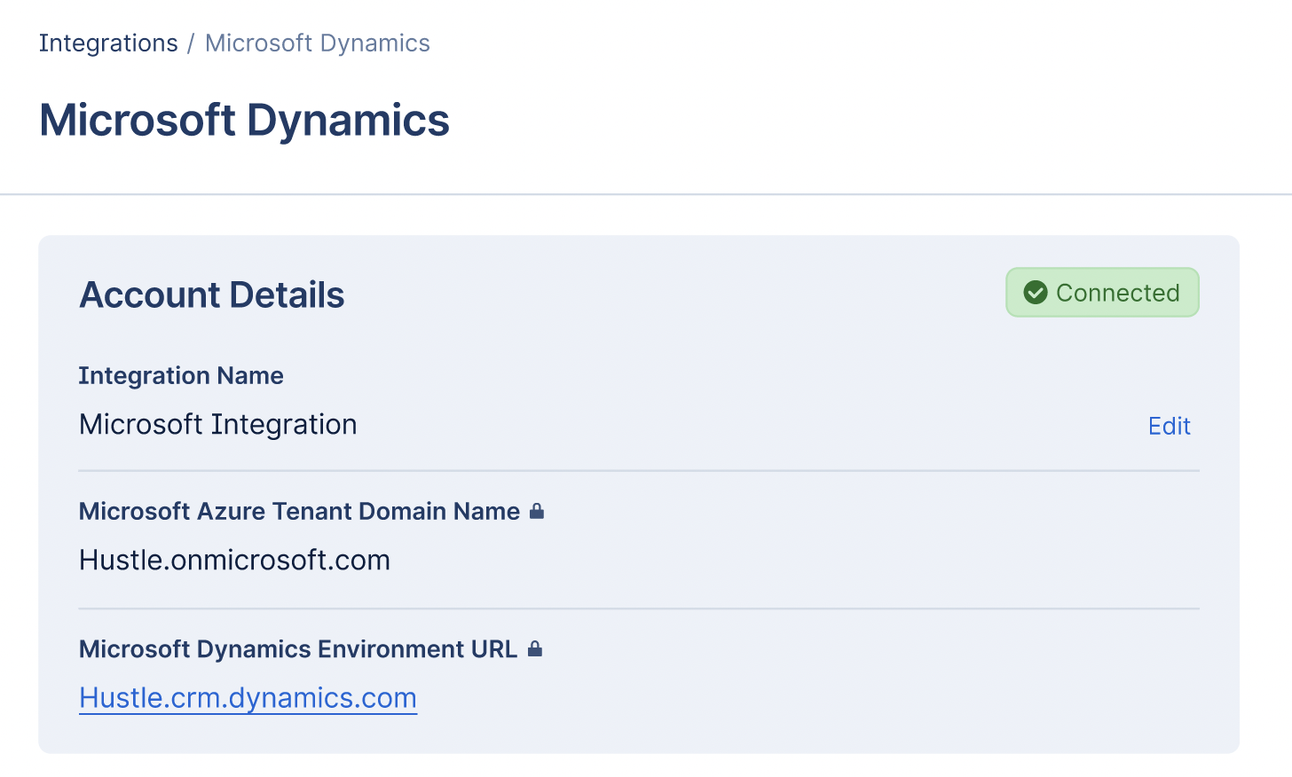This screenshot has height=777, width=1292.
Task: Click the Account Details section heading
Action: pyautogui.click(x=212, y=294)
